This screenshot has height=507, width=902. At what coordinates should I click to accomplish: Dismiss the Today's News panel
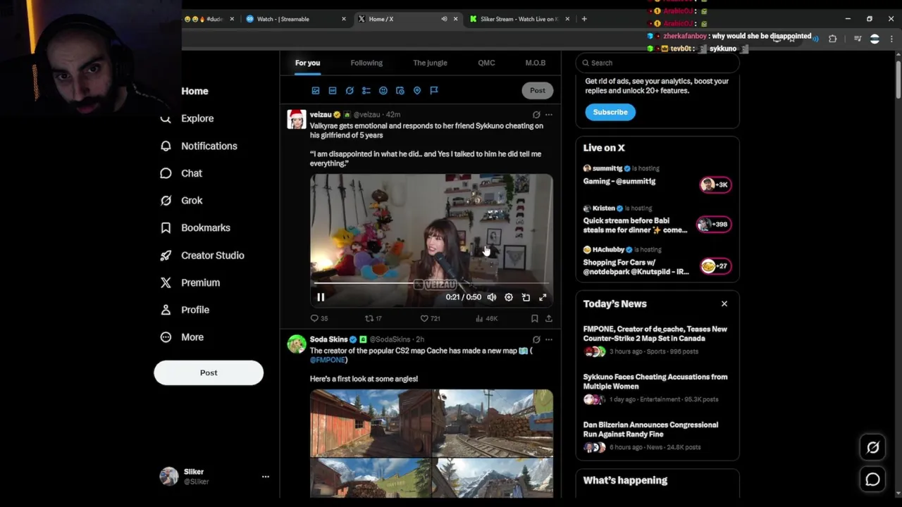tap(724, 303)
